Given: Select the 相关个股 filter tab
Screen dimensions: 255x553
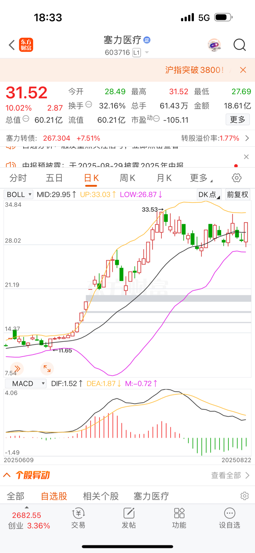Looking at the screenshot, I should click(x=101, y=496).
